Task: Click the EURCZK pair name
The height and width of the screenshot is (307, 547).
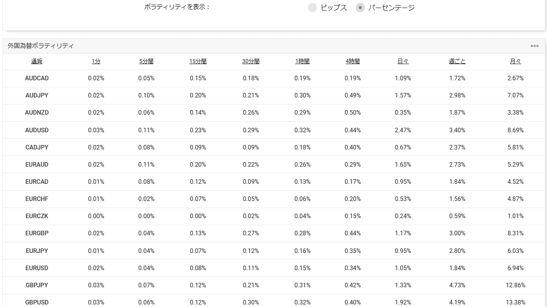Action: coord(37,216)
